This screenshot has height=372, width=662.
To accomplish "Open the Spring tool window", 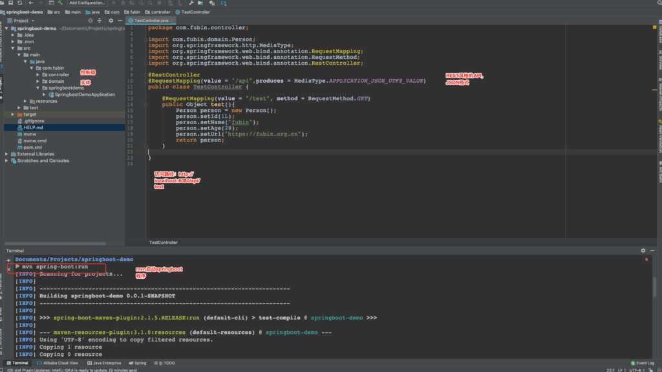I will (138, 363).
